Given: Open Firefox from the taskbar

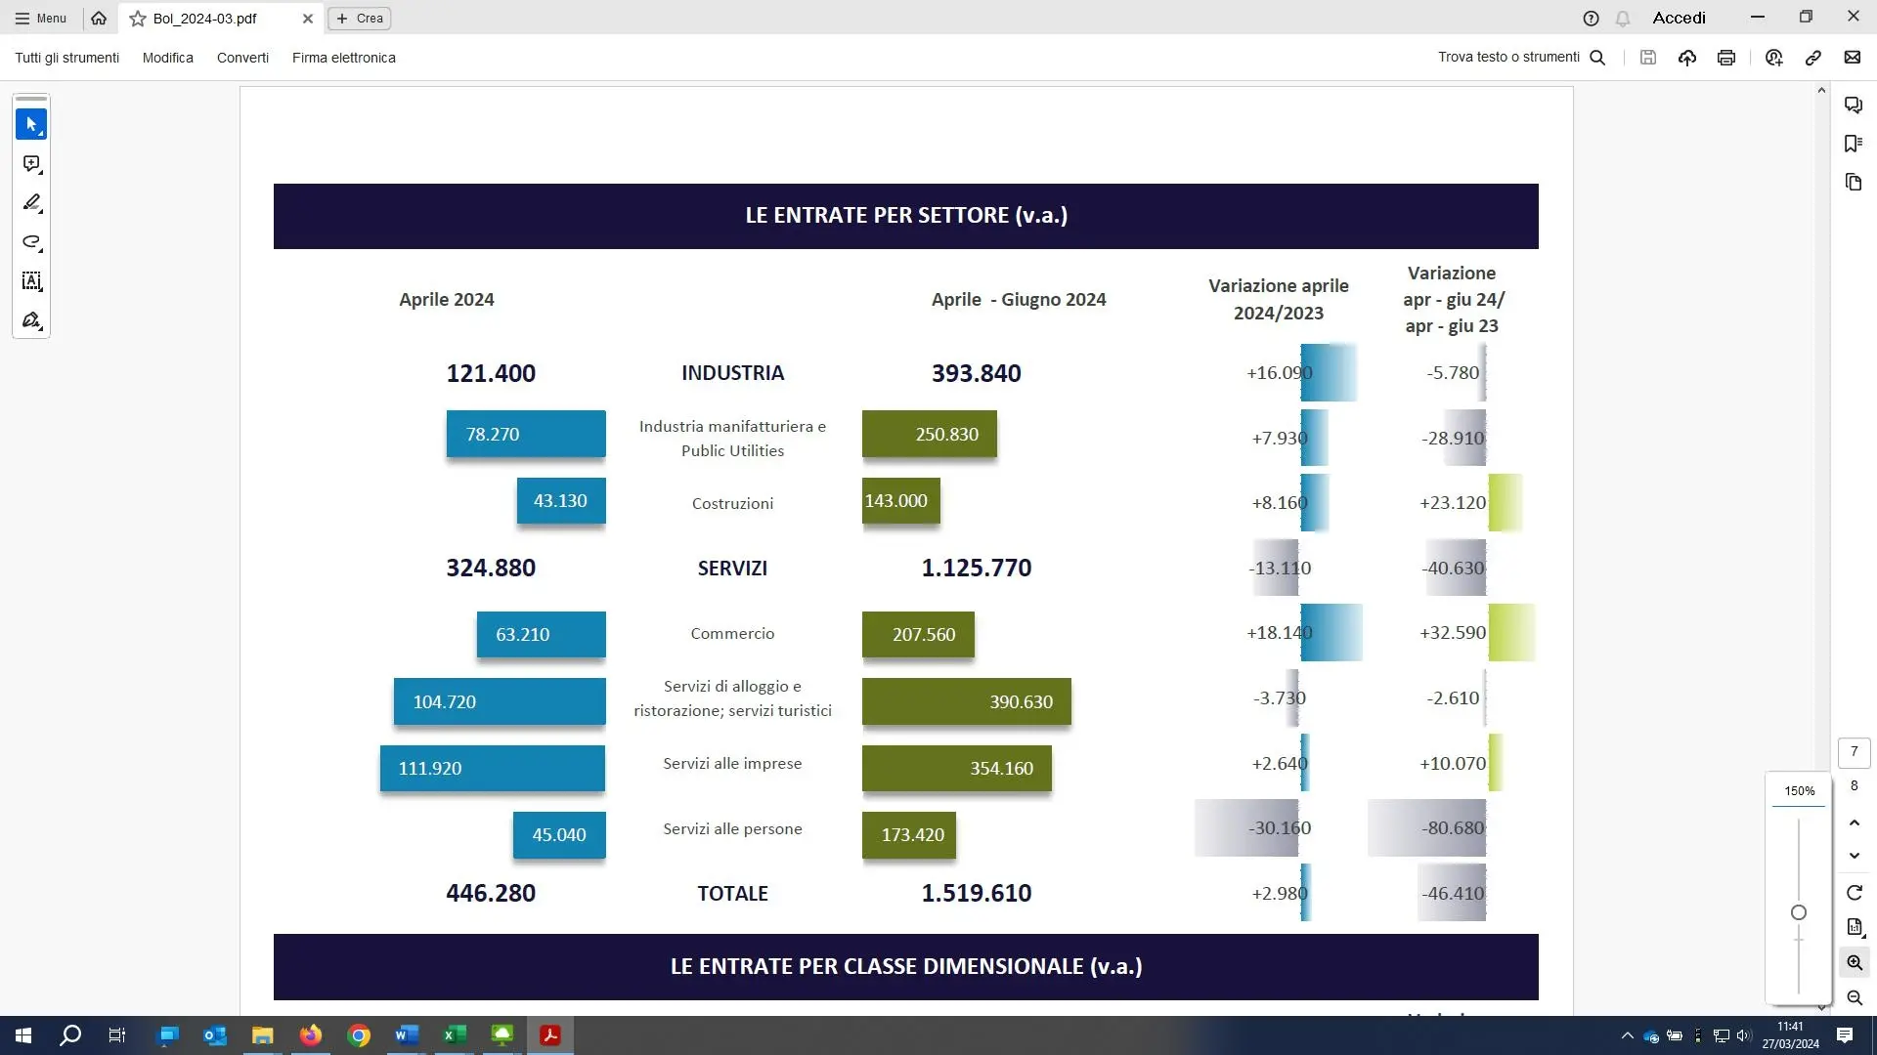Looking at the screenshot, I should (311, 1035).
